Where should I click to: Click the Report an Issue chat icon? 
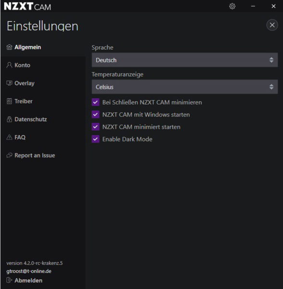(x=9, y=156)
